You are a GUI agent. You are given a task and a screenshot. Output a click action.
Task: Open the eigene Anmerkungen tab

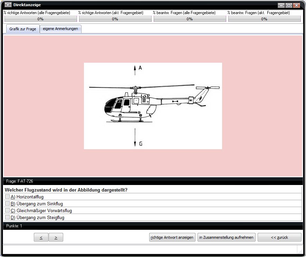[x=60, y=29]
